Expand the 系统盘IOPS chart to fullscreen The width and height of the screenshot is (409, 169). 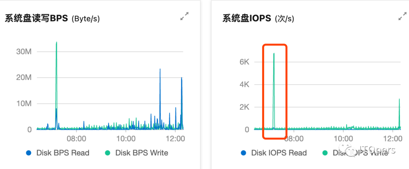click(402, 17)
